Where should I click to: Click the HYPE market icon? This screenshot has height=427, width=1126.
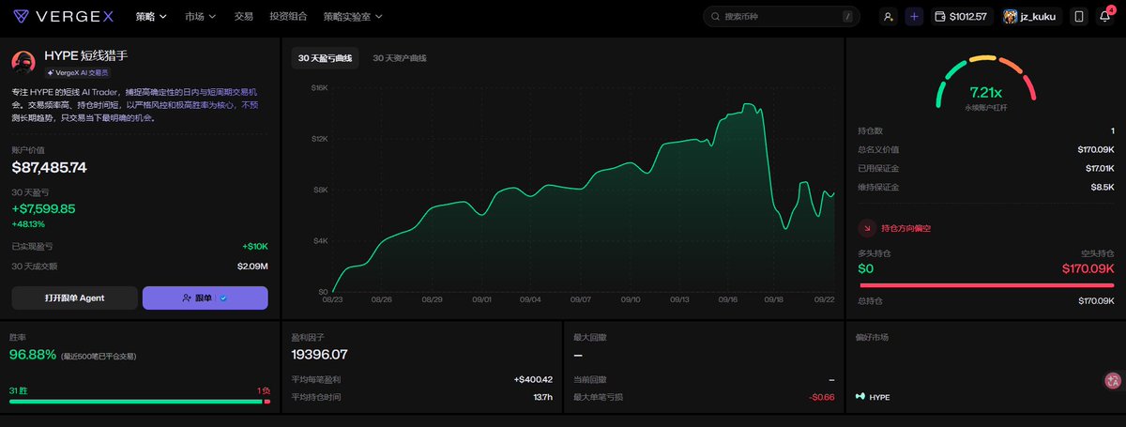860,397
